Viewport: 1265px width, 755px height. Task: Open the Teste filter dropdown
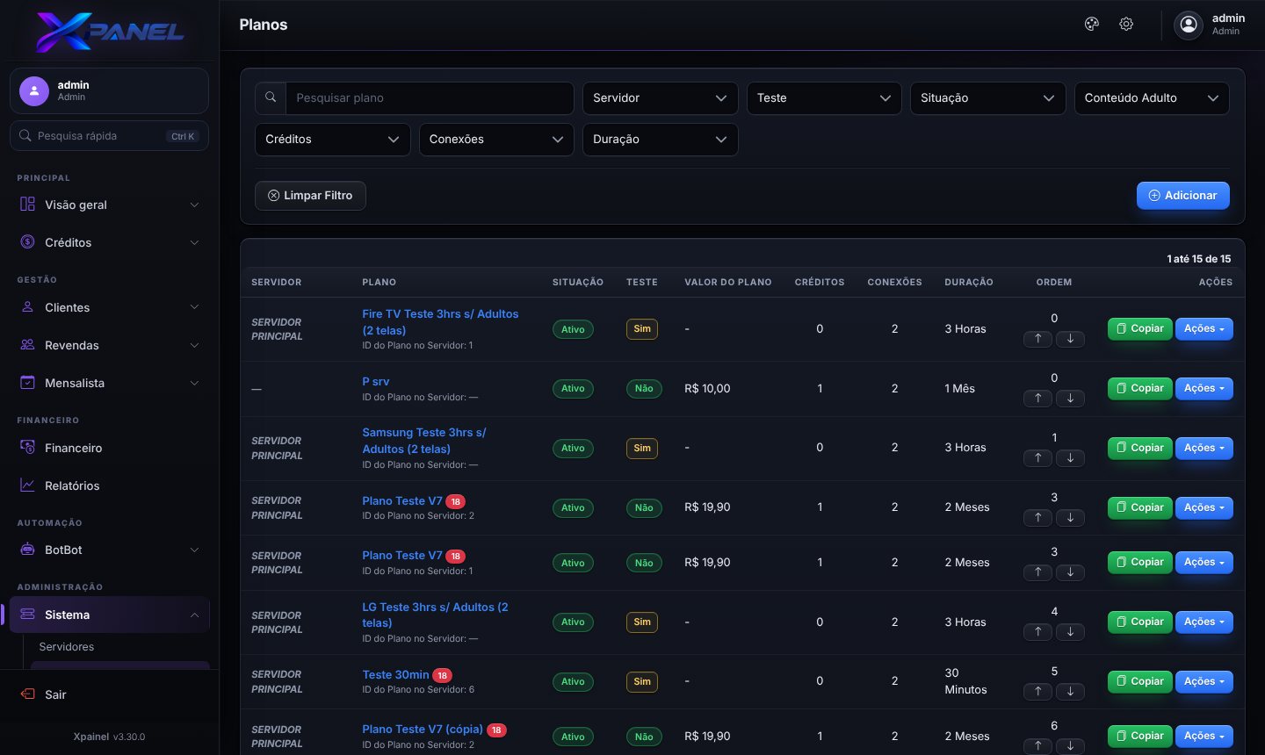[x=824, y=98]
